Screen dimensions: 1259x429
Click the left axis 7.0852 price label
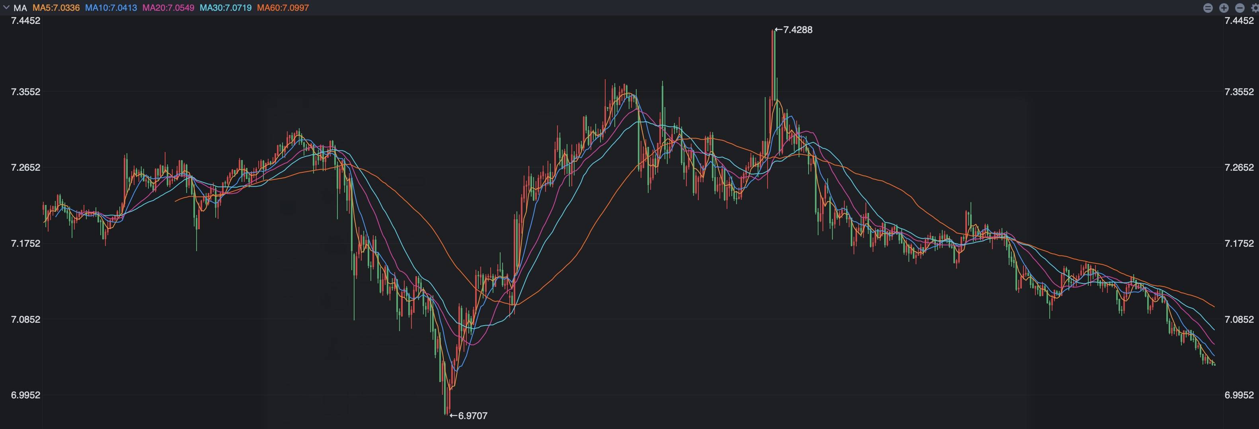(x=25, y=320)
